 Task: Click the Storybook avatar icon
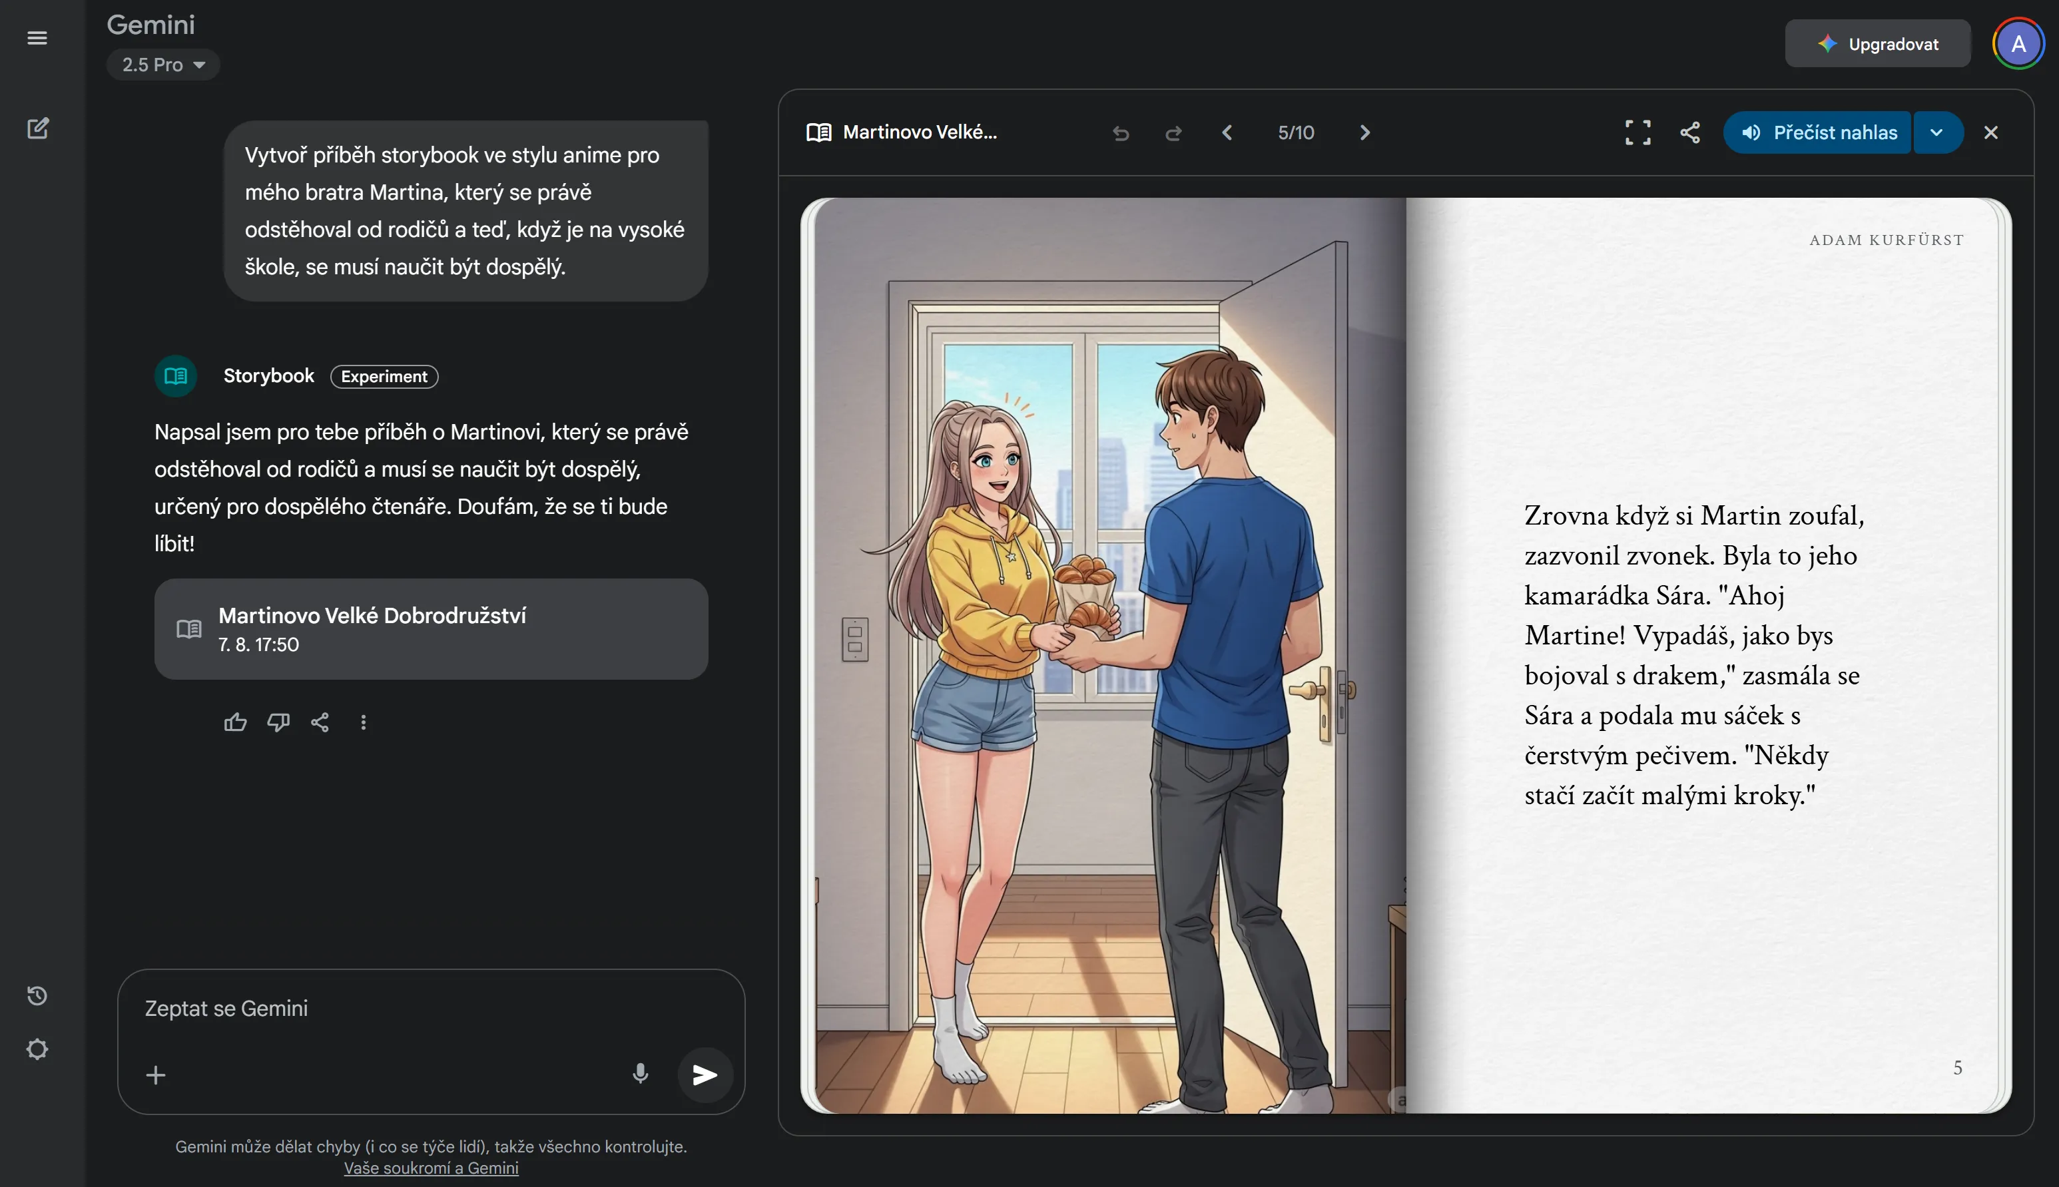tap(175, 376)
